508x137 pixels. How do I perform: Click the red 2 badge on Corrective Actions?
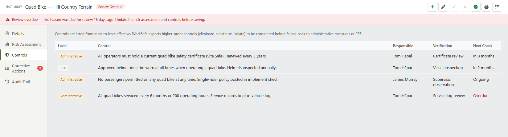coord(40,68)
